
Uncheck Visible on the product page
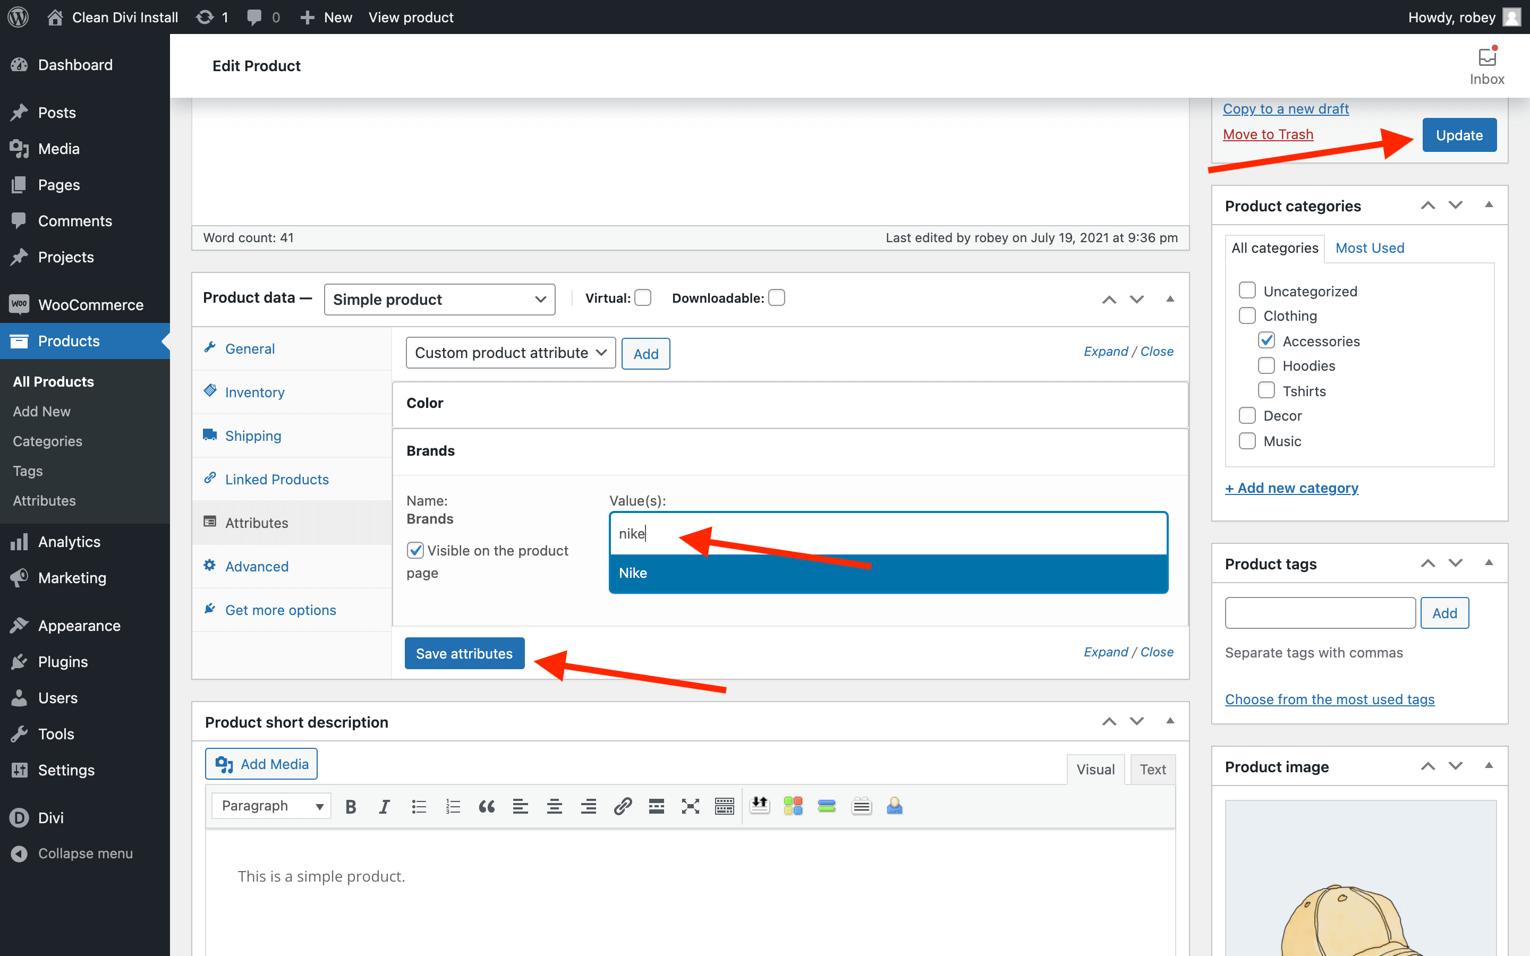point(415,550)
